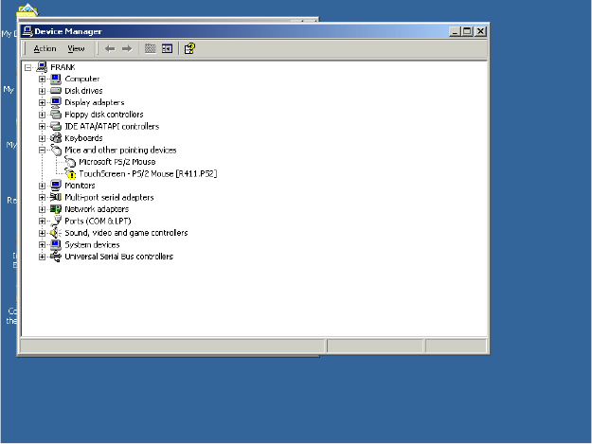Click the Computer category icon
This screenshot has height=444, width=592.
pos(56,79)
